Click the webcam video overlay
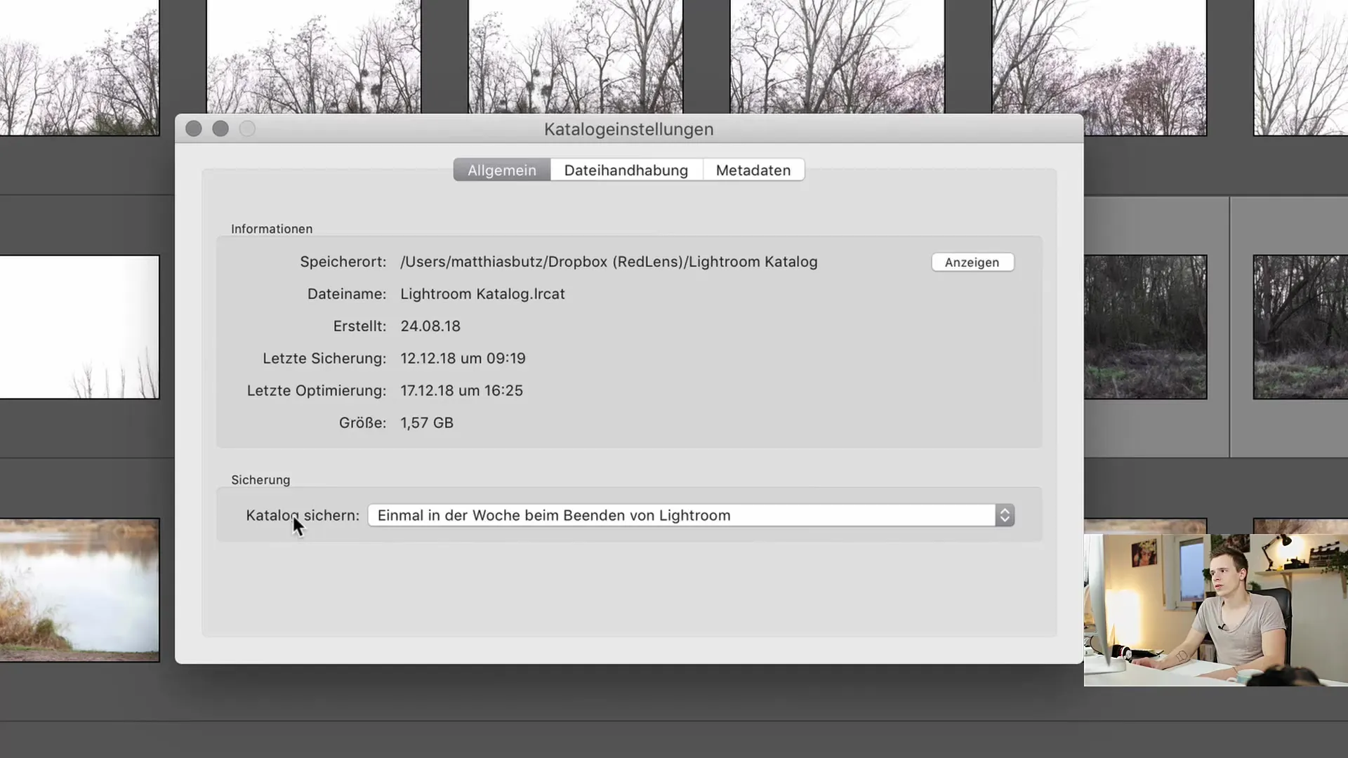Image resolution: width=1348 pixels, height=758 pixels. pos(1216,610)
